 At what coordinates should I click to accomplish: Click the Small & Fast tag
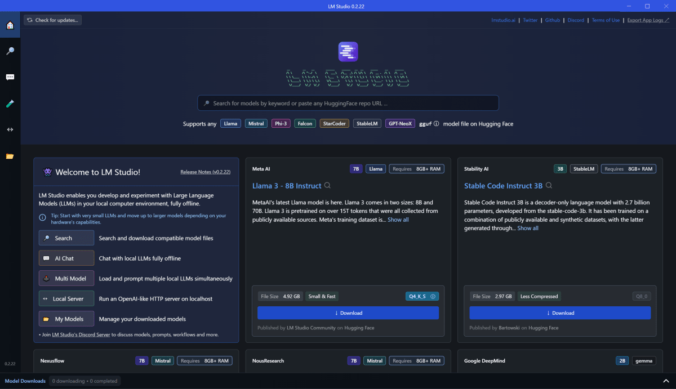(323, 296)
